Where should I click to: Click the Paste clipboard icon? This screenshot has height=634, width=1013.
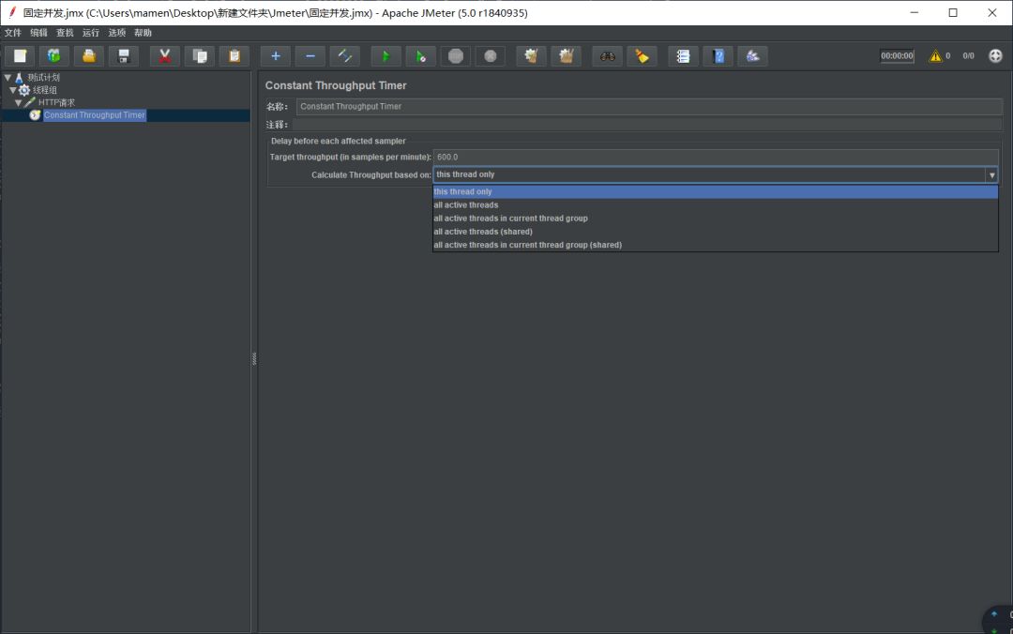pos(234,56)
